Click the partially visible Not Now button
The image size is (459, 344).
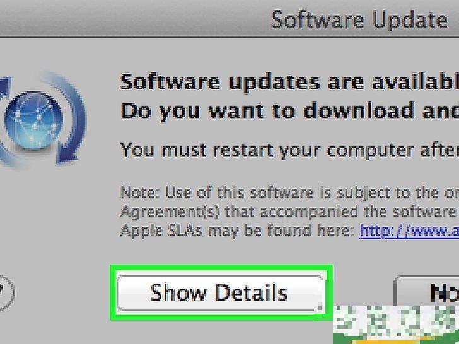pyautogui.click(x=427, y=292)
